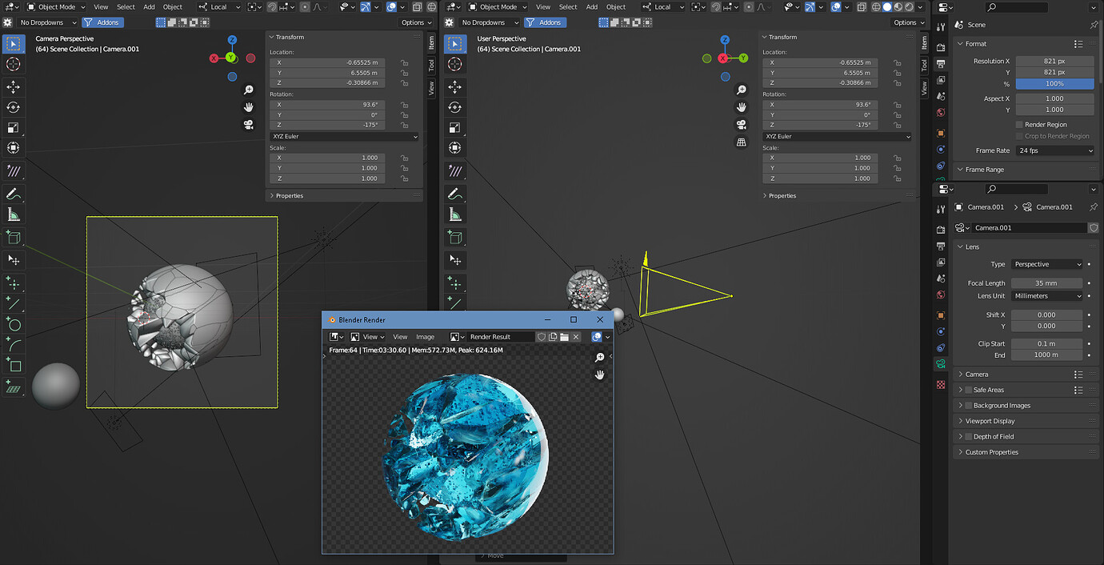Screen dimensions: 1104x565
Task: Click the zoom magnifier in Camera Perspective viewport
Action: 249,90
